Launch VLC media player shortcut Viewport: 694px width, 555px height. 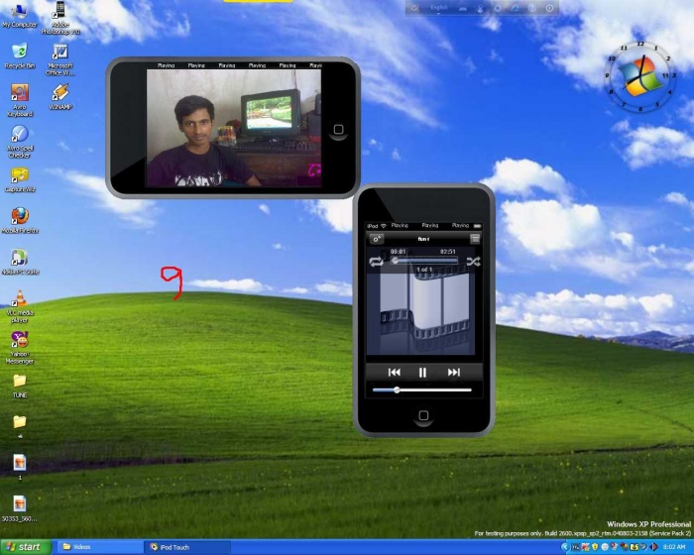click(20, 306)
